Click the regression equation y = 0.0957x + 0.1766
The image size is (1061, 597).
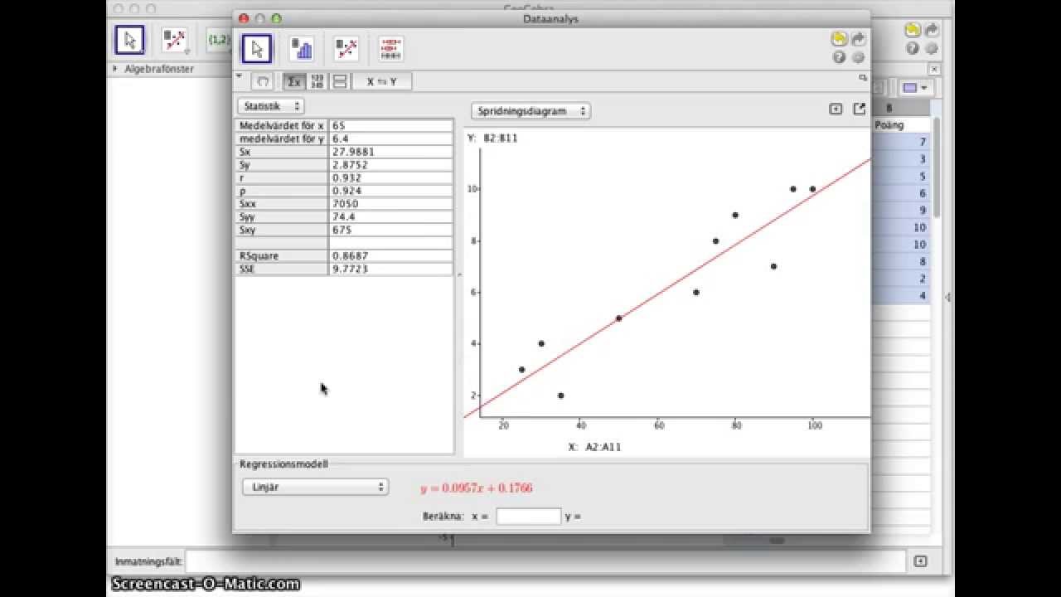pyautogui.click(x=476, y=488)
